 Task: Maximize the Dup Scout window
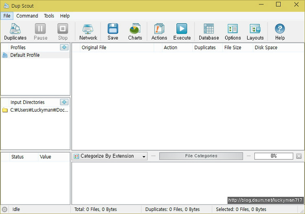pos(278,4)
